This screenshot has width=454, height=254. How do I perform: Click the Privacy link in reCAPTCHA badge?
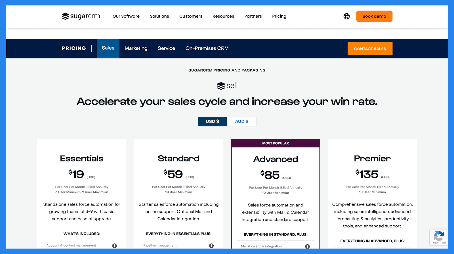[435, 243]
